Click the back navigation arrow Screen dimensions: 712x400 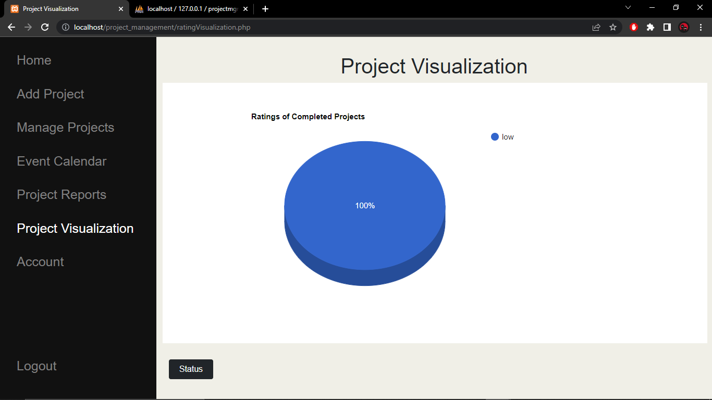point(11,27)
